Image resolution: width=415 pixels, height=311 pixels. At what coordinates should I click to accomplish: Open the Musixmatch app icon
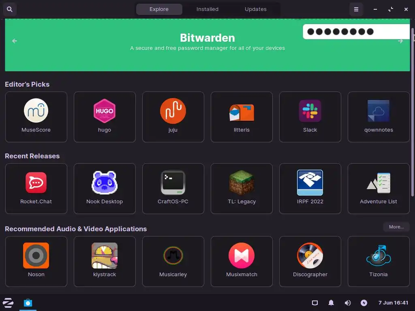[x=242, y=256]
